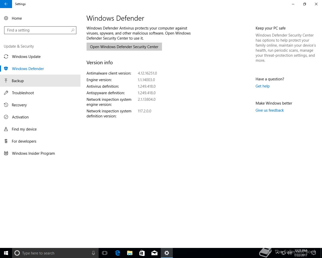
Task: Open the Action Center notifications icon
Action: 314,253
